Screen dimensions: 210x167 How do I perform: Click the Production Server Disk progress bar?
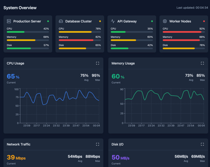pos(28,48)
